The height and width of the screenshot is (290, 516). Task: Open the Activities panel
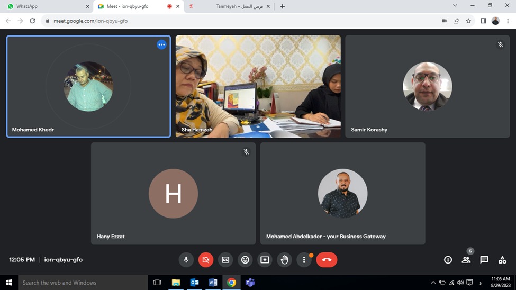[x=502, y=260]
